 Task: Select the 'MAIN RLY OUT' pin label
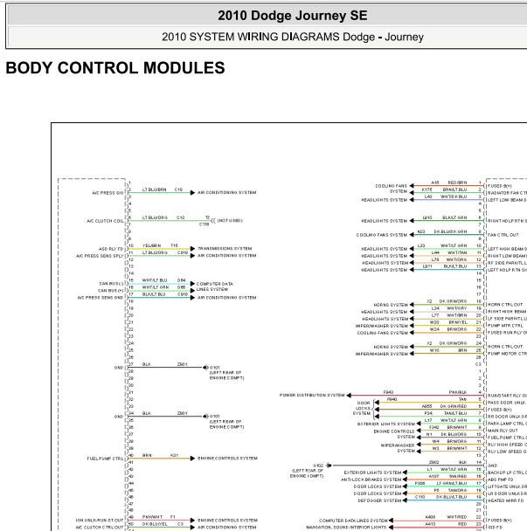click(503, 431)
